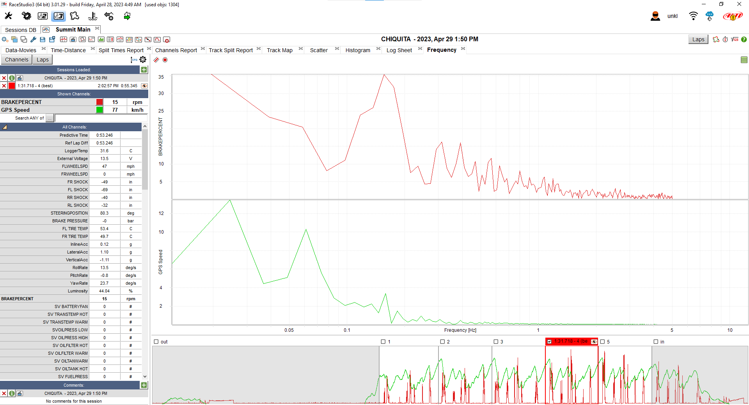This screenshot has height=405, width=749.
Task: Switch to the Data-Movies tab
Action: 21,50
